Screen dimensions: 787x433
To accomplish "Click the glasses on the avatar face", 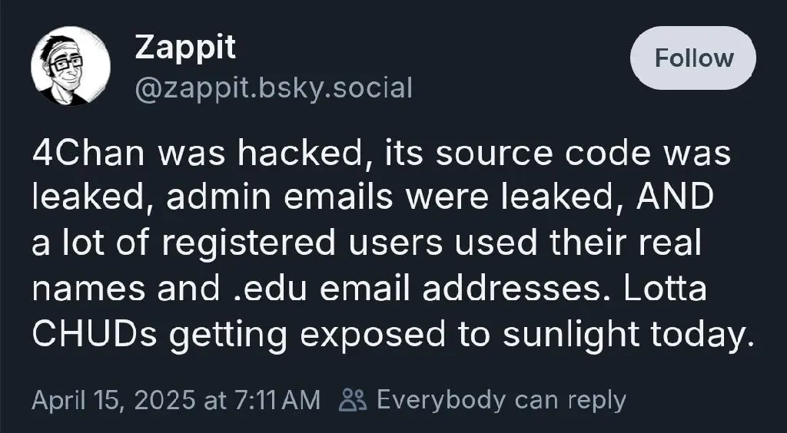I will coord(66,64).
